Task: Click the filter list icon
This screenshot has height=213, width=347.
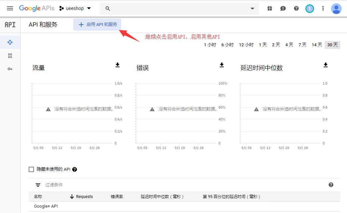Action: (38, 185)
